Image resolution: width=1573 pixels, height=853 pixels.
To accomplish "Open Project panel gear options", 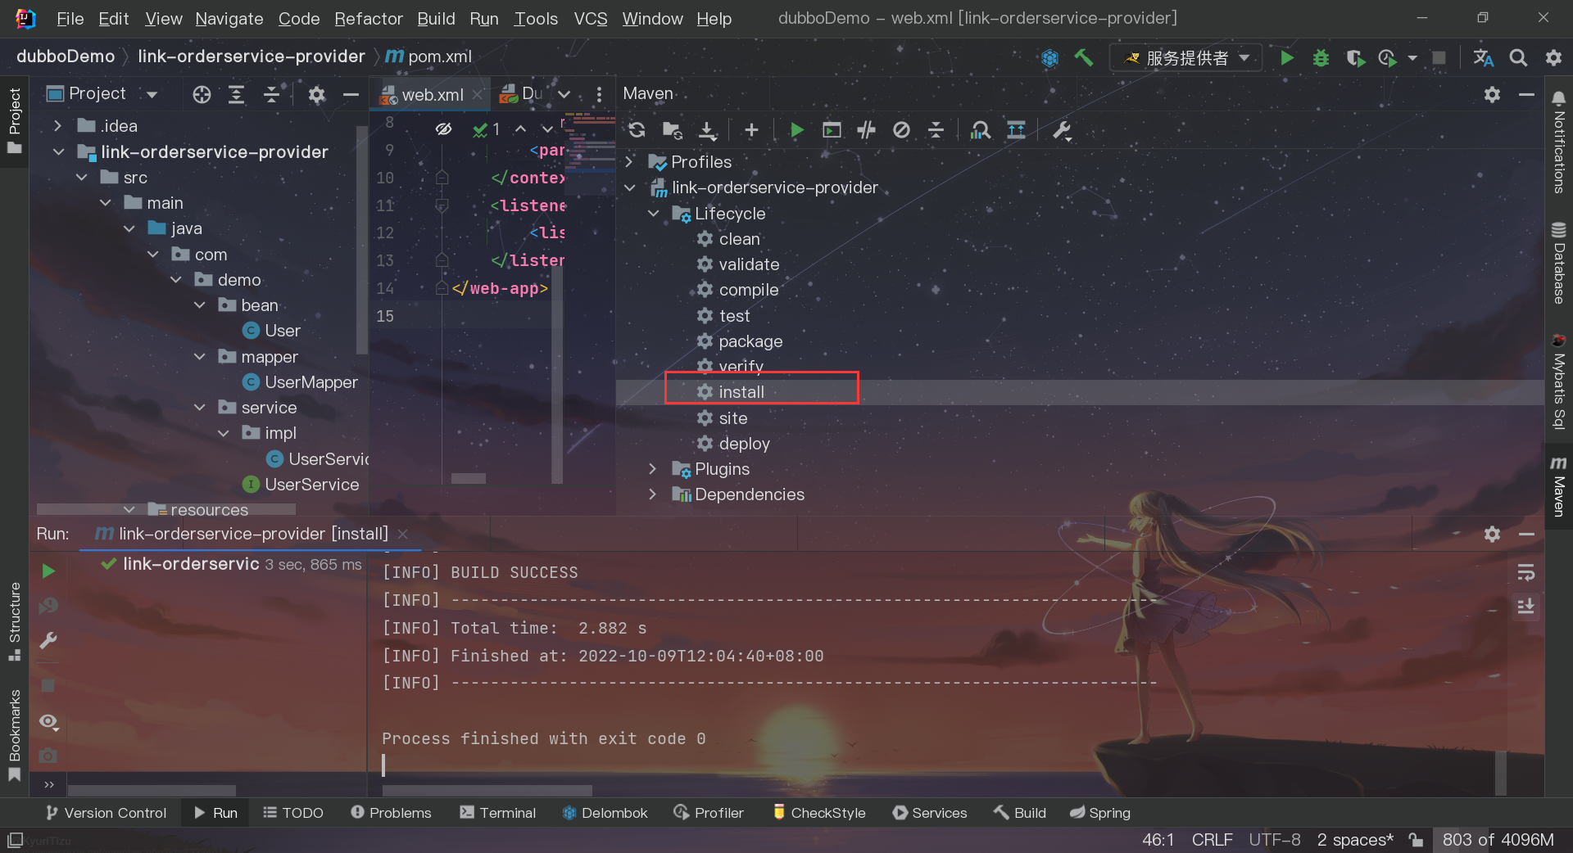I will pos(316,94).
